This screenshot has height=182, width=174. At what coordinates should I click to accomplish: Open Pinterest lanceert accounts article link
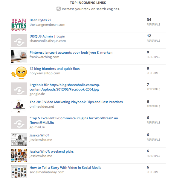(x=71, y=52)
